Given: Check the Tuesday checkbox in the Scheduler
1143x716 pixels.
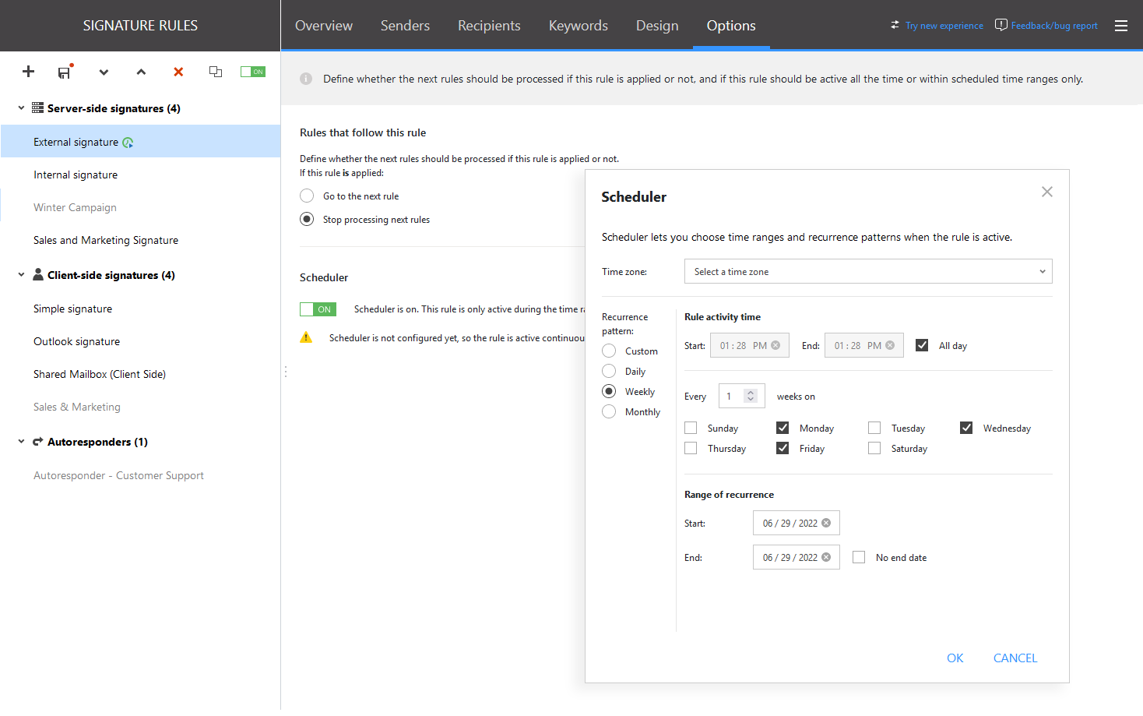Looking at the screenshot, I should coord(874,427).
